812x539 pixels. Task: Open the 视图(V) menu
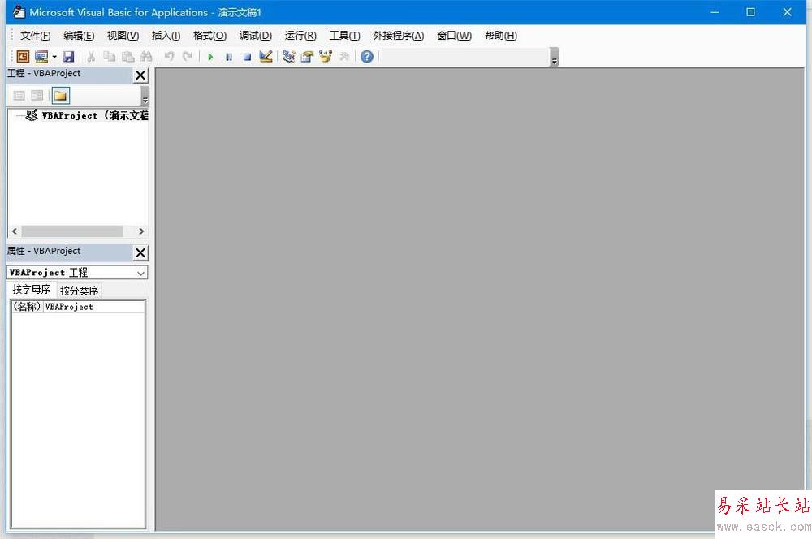click(x=123, y=36)
